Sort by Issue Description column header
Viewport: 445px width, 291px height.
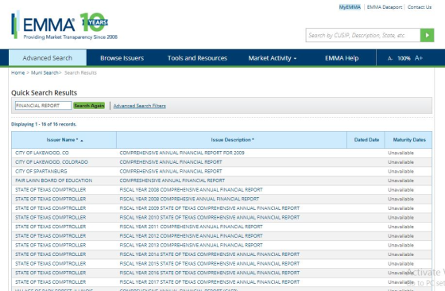232,140
